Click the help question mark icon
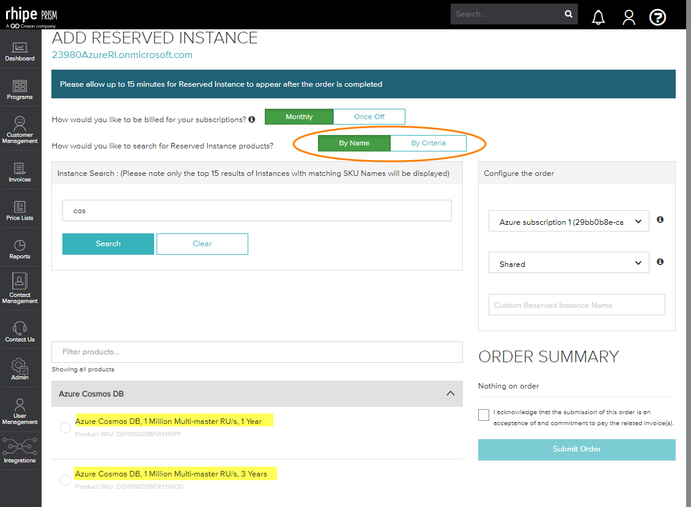691x507 pixels. 657,17
